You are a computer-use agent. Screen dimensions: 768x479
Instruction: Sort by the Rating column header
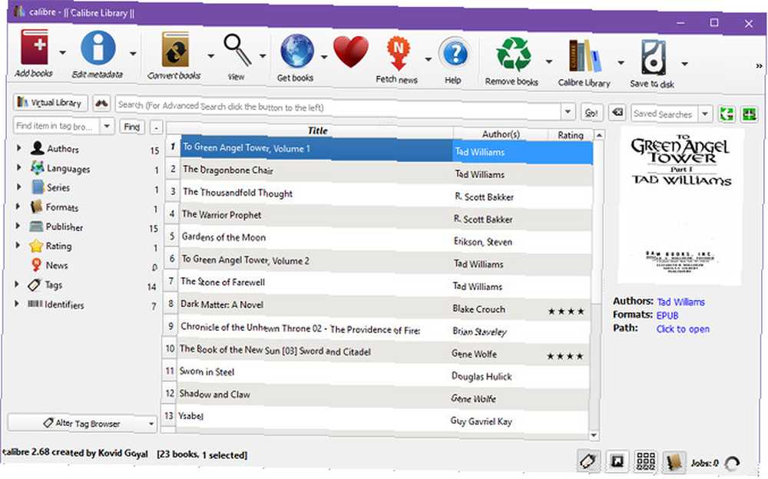tap(570, 134)
